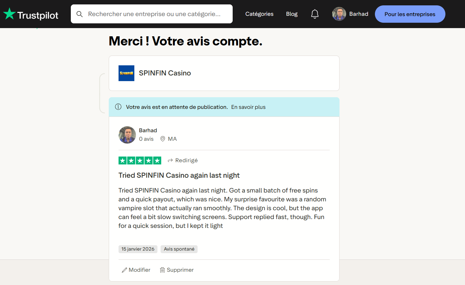465x285 pixels.
Task: Click the search magnifier icon
Action: [80, 14]
